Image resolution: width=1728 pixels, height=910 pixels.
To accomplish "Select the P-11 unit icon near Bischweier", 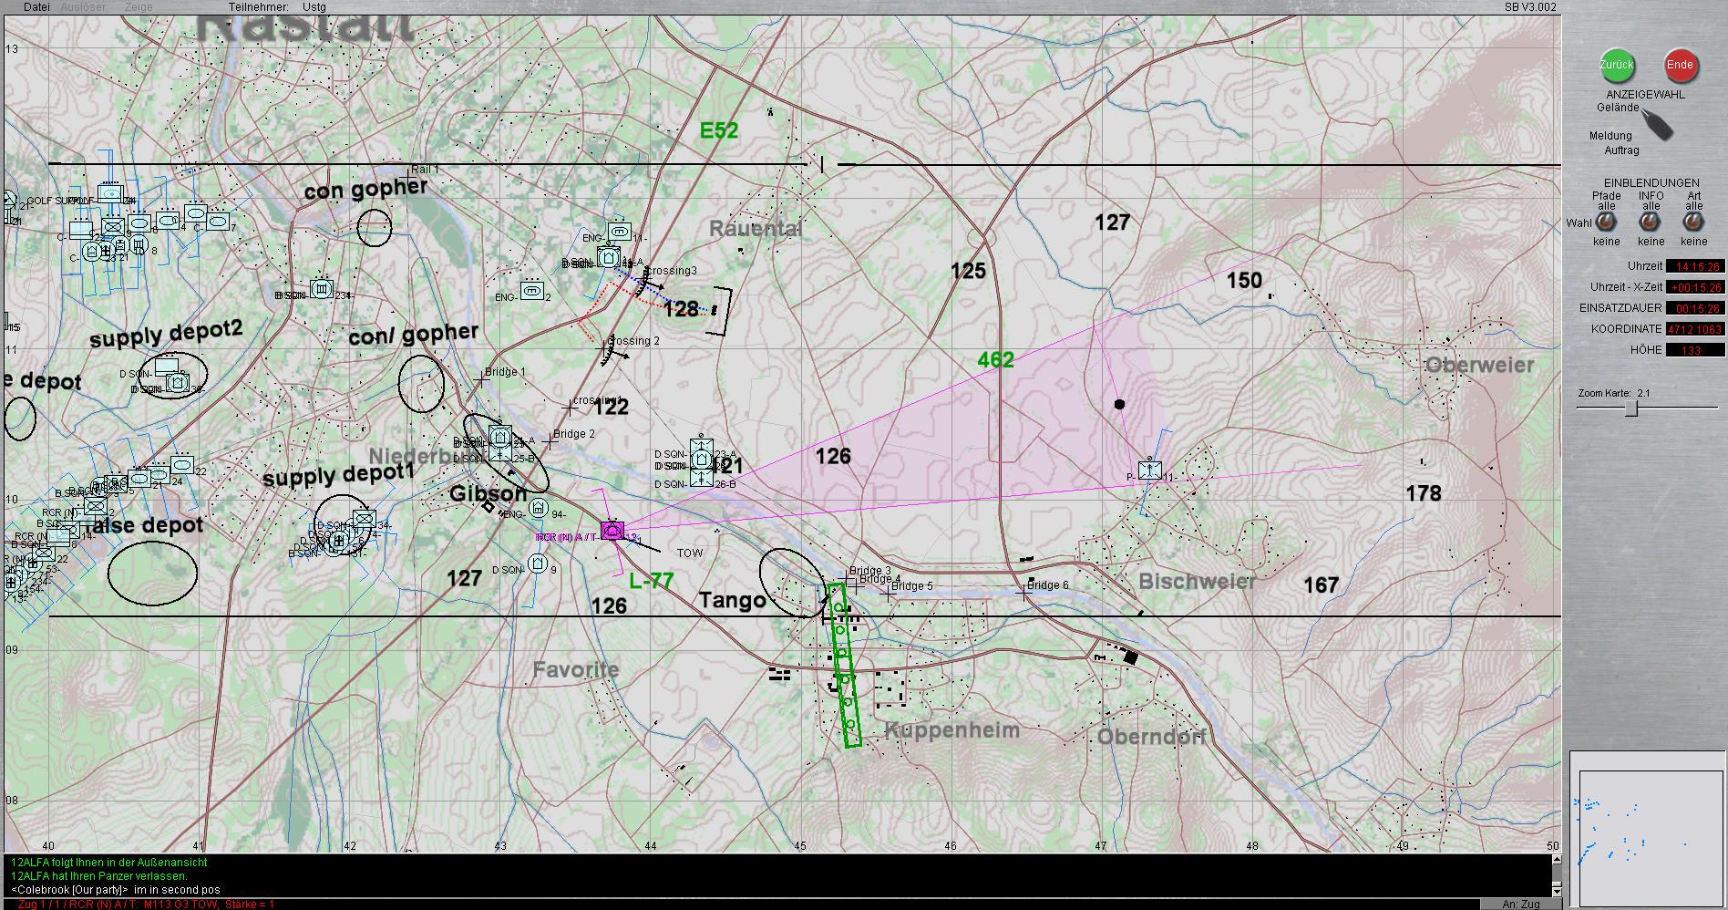I will 1150,471.
